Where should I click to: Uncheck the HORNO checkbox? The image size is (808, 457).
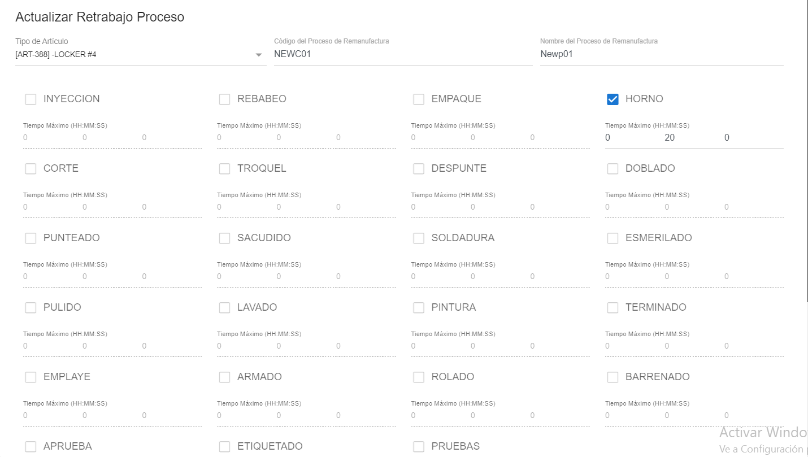click(x=612, y=99)
